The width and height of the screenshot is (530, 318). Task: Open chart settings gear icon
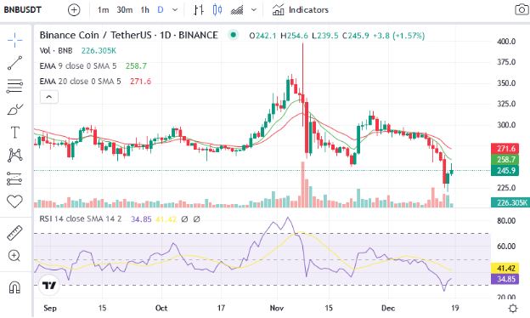(513, 308)
